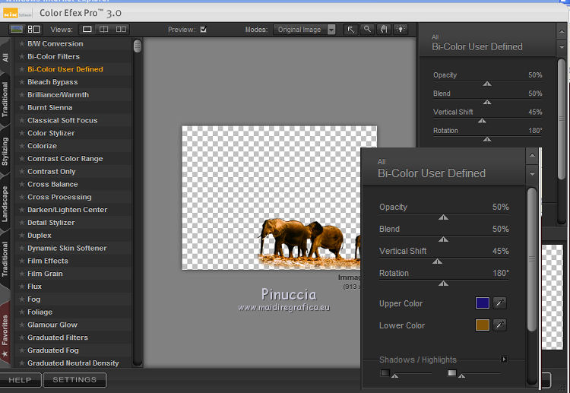Screen dimensions: 570x393
Task: Open the Bi-Color panel down-arrow menu
Action: (532, 174)
